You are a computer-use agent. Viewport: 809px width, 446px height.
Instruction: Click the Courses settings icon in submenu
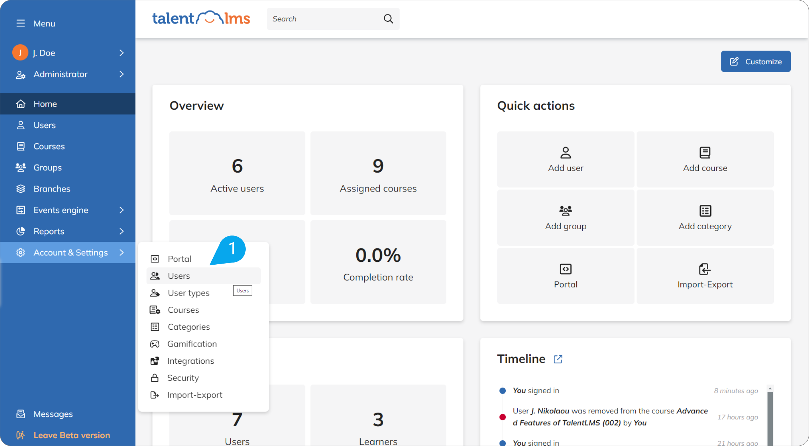point(155,310)
